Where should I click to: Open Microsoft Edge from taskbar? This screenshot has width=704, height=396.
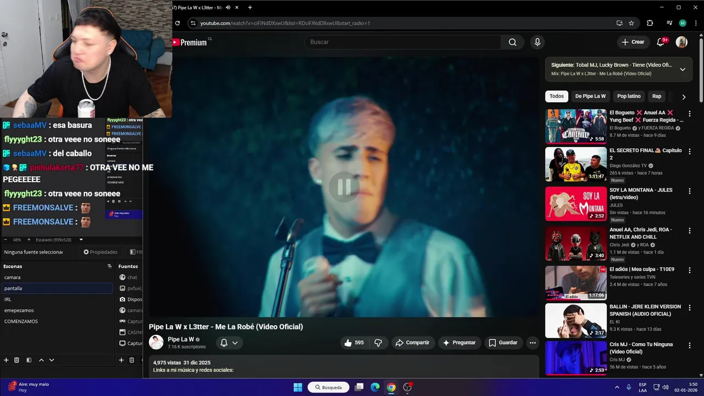[375, 387]
